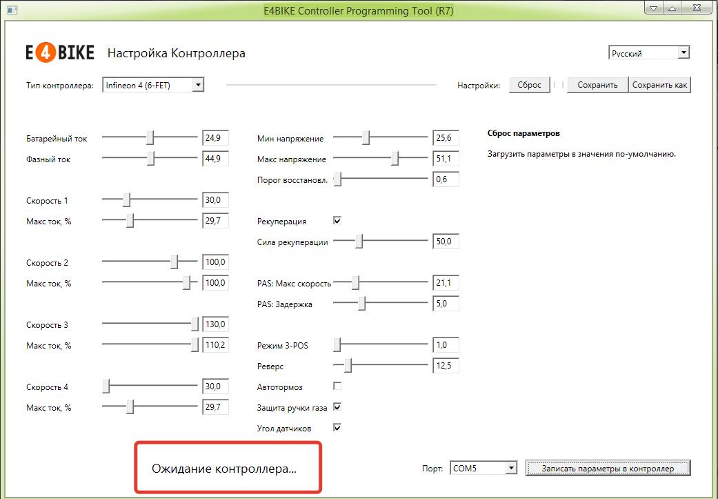Viewport: 718px width, 499px height.
Task: Click the Режим 3-POS slider
Action: coord(381,344)
